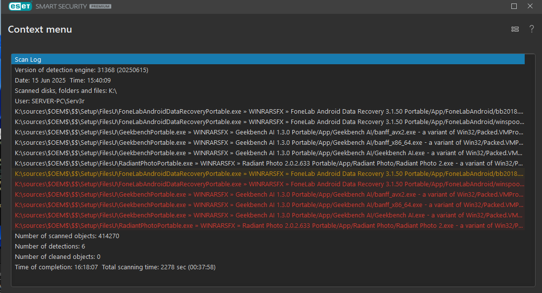Viewport: 542px width, 293px height.
Task: Select red Geekbench banff_x86_64.exe detection entry
Action: pos(268,205)
